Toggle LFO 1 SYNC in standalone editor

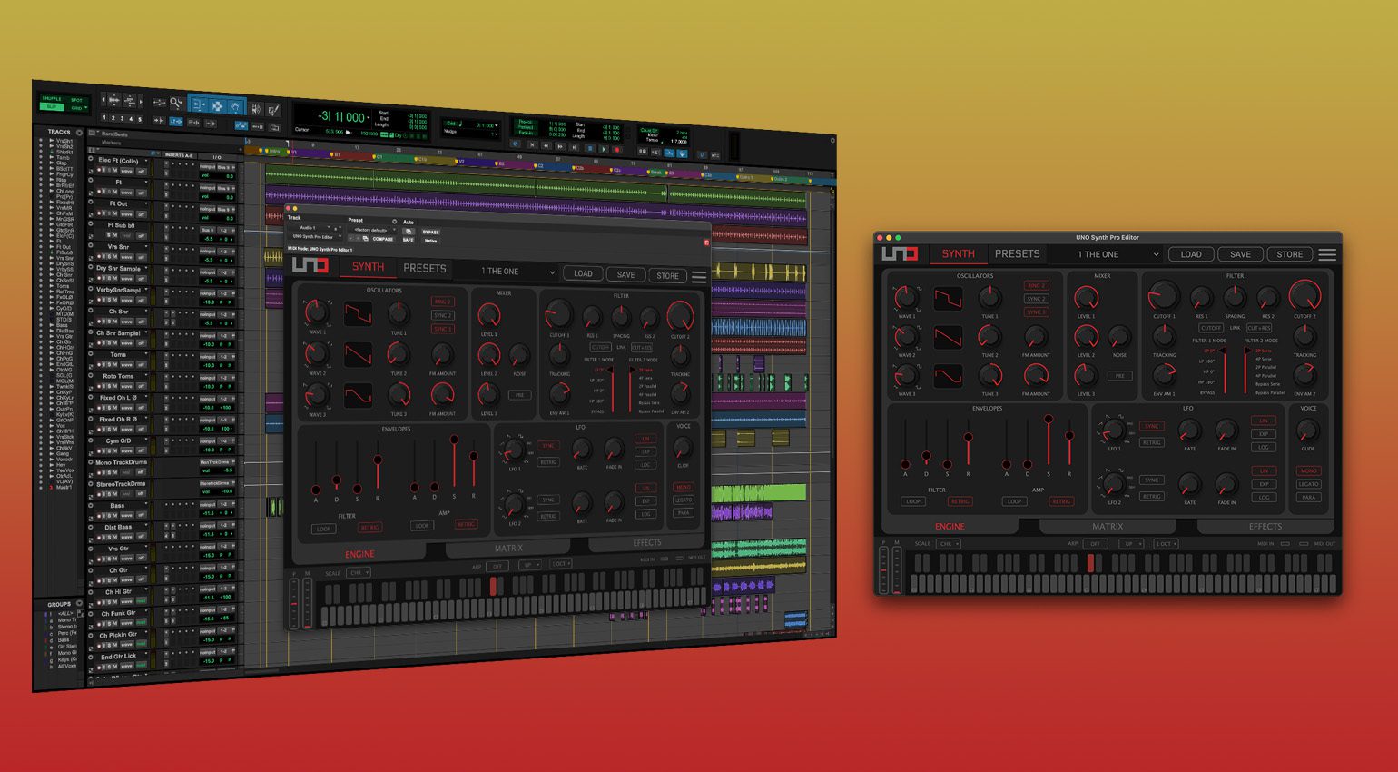click(x=1152, y=426)
